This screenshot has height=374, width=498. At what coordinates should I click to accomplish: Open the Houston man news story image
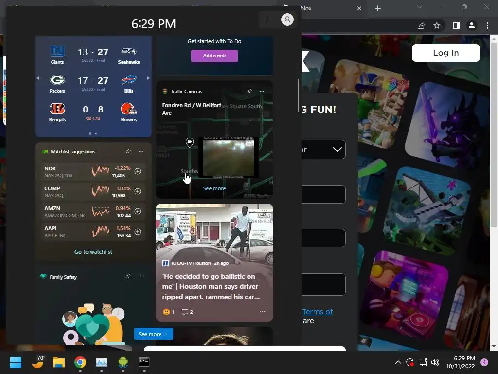214,231
